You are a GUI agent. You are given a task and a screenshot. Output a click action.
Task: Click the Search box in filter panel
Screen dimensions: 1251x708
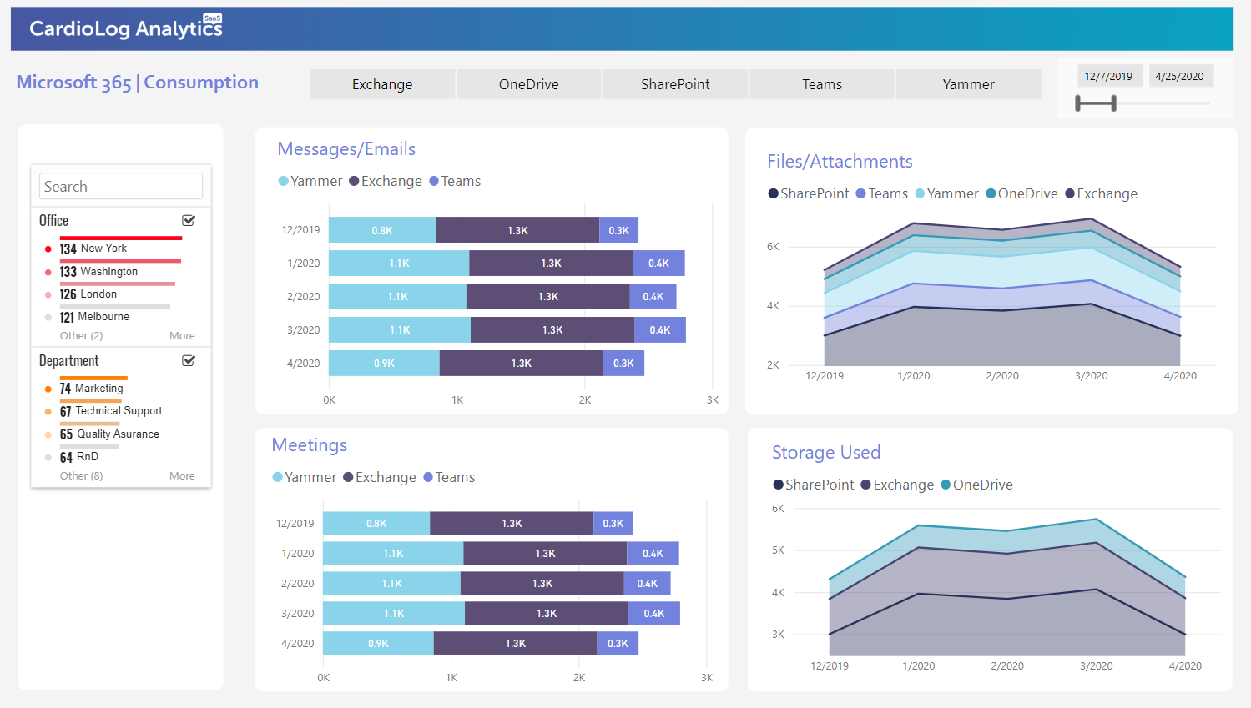(x=121, y=186)
